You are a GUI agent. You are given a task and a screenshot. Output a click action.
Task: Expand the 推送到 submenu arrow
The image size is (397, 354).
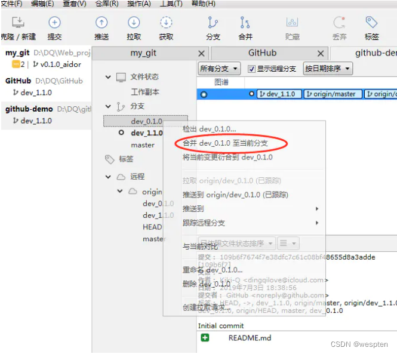[317, 209]
